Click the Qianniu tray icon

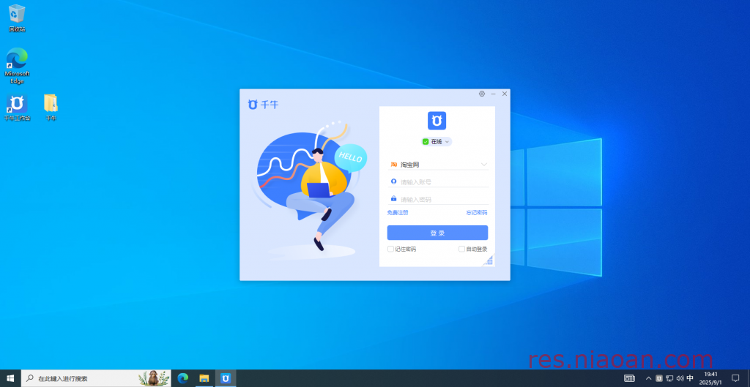point(659,378)
